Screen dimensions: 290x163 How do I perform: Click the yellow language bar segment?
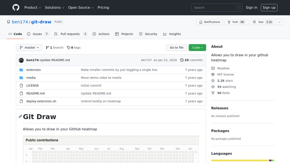coord(240,160)
